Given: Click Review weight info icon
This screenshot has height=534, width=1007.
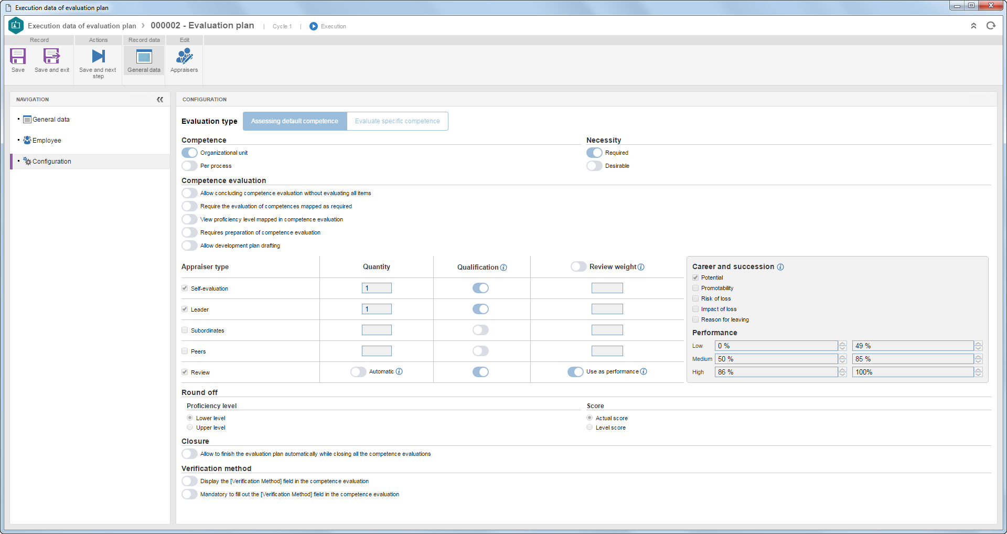Looking at the screenshot, I should 641,267.
